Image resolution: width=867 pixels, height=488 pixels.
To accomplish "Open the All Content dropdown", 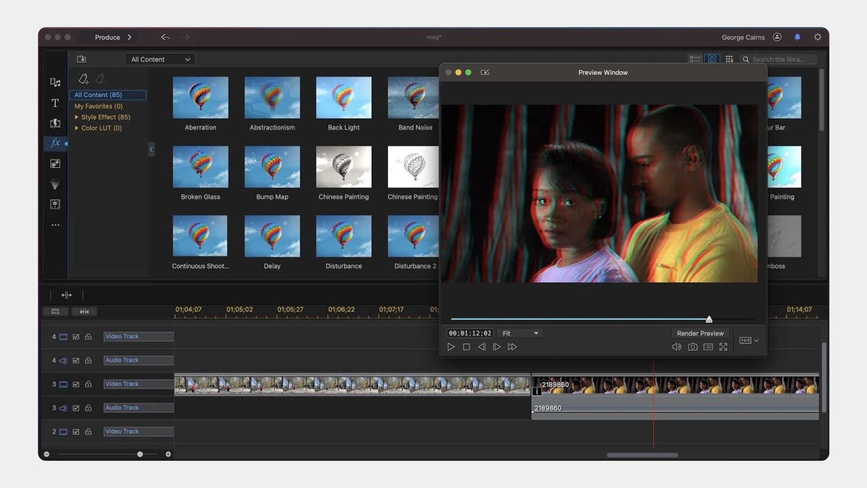I will coord(160,60).
